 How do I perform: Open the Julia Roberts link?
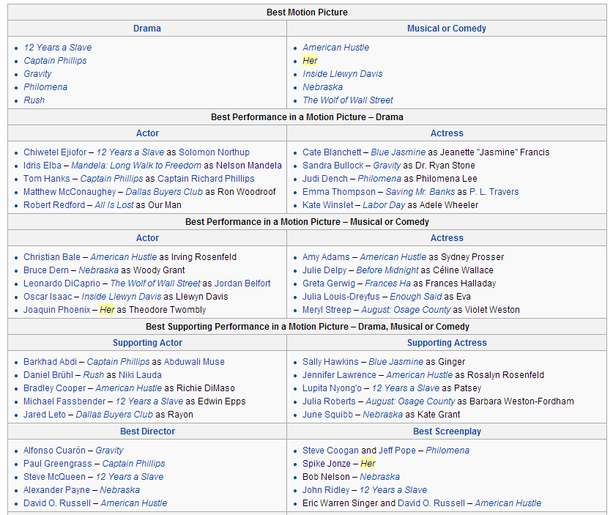click(x=329, y=401)
